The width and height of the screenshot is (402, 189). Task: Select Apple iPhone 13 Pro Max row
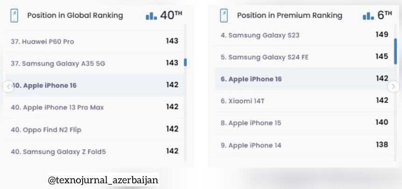95,108
